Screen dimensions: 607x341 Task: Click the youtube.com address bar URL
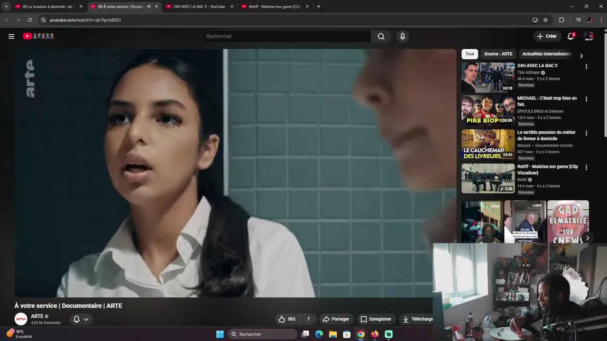pyautogui.click(x=85, y=20)
